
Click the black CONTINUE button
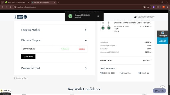click(28, 57)
